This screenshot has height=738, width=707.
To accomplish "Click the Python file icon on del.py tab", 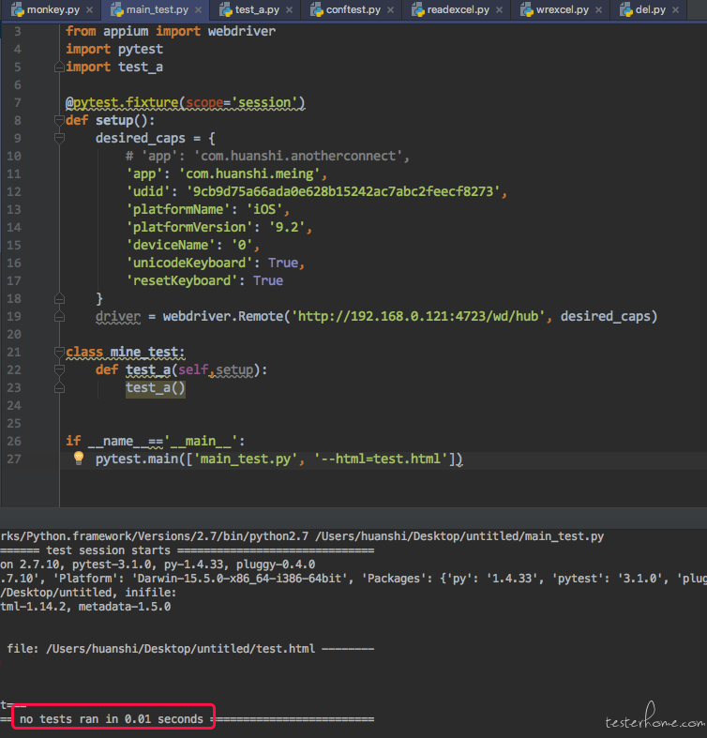I will click(x=626, y=9).
